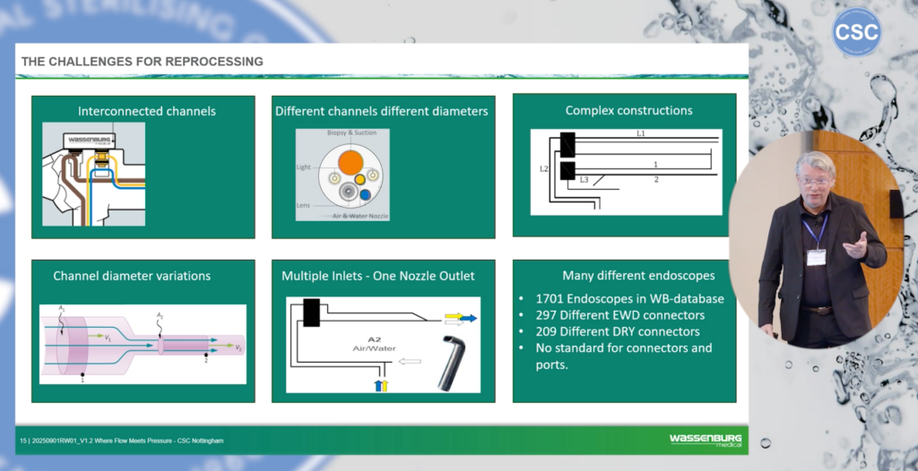Select the Complex constructions schematic diagram
Screen dimensions: 918x471
click(x=627, y=172)
